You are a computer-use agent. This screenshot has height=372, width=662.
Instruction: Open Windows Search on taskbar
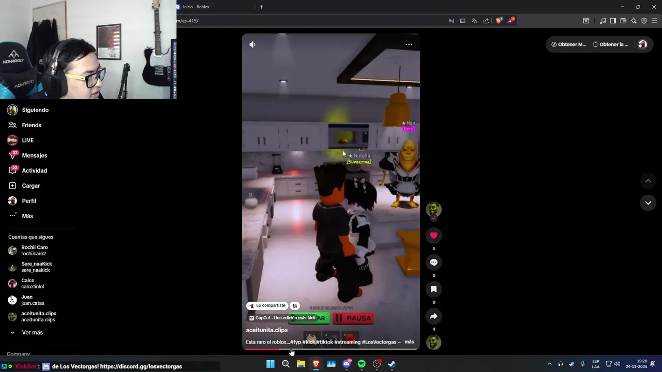[285, 364]
